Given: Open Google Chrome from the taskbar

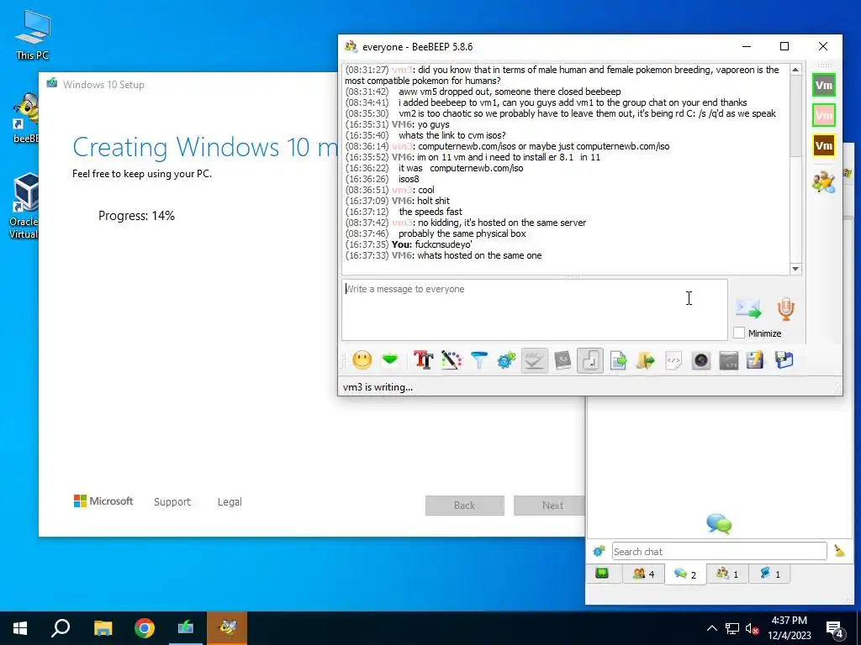Looking at the screenshot, I should [x=145, y=628].
